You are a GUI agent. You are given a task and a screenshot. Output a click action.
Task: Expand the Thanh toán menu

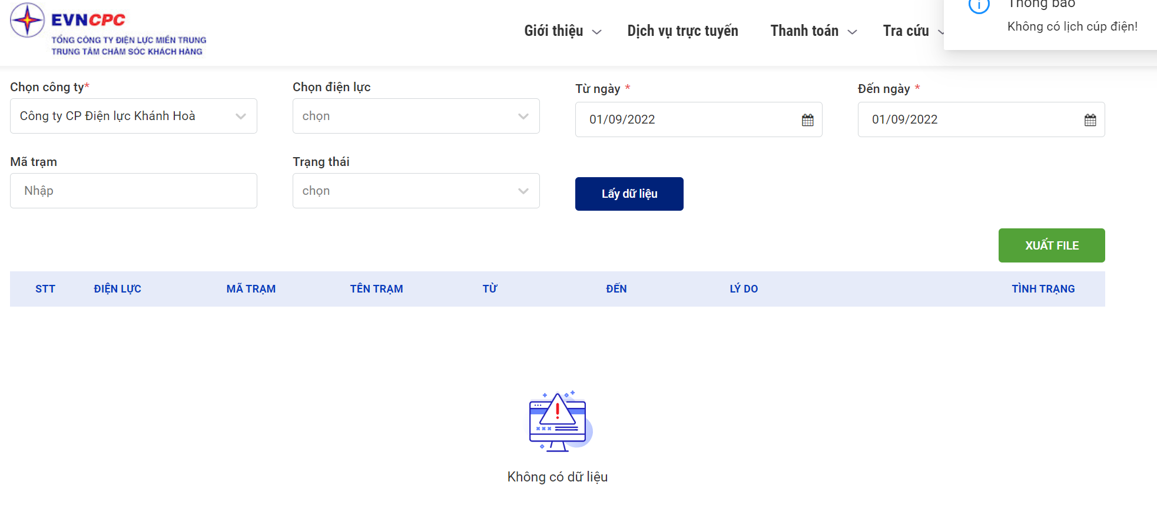(813, 31)
